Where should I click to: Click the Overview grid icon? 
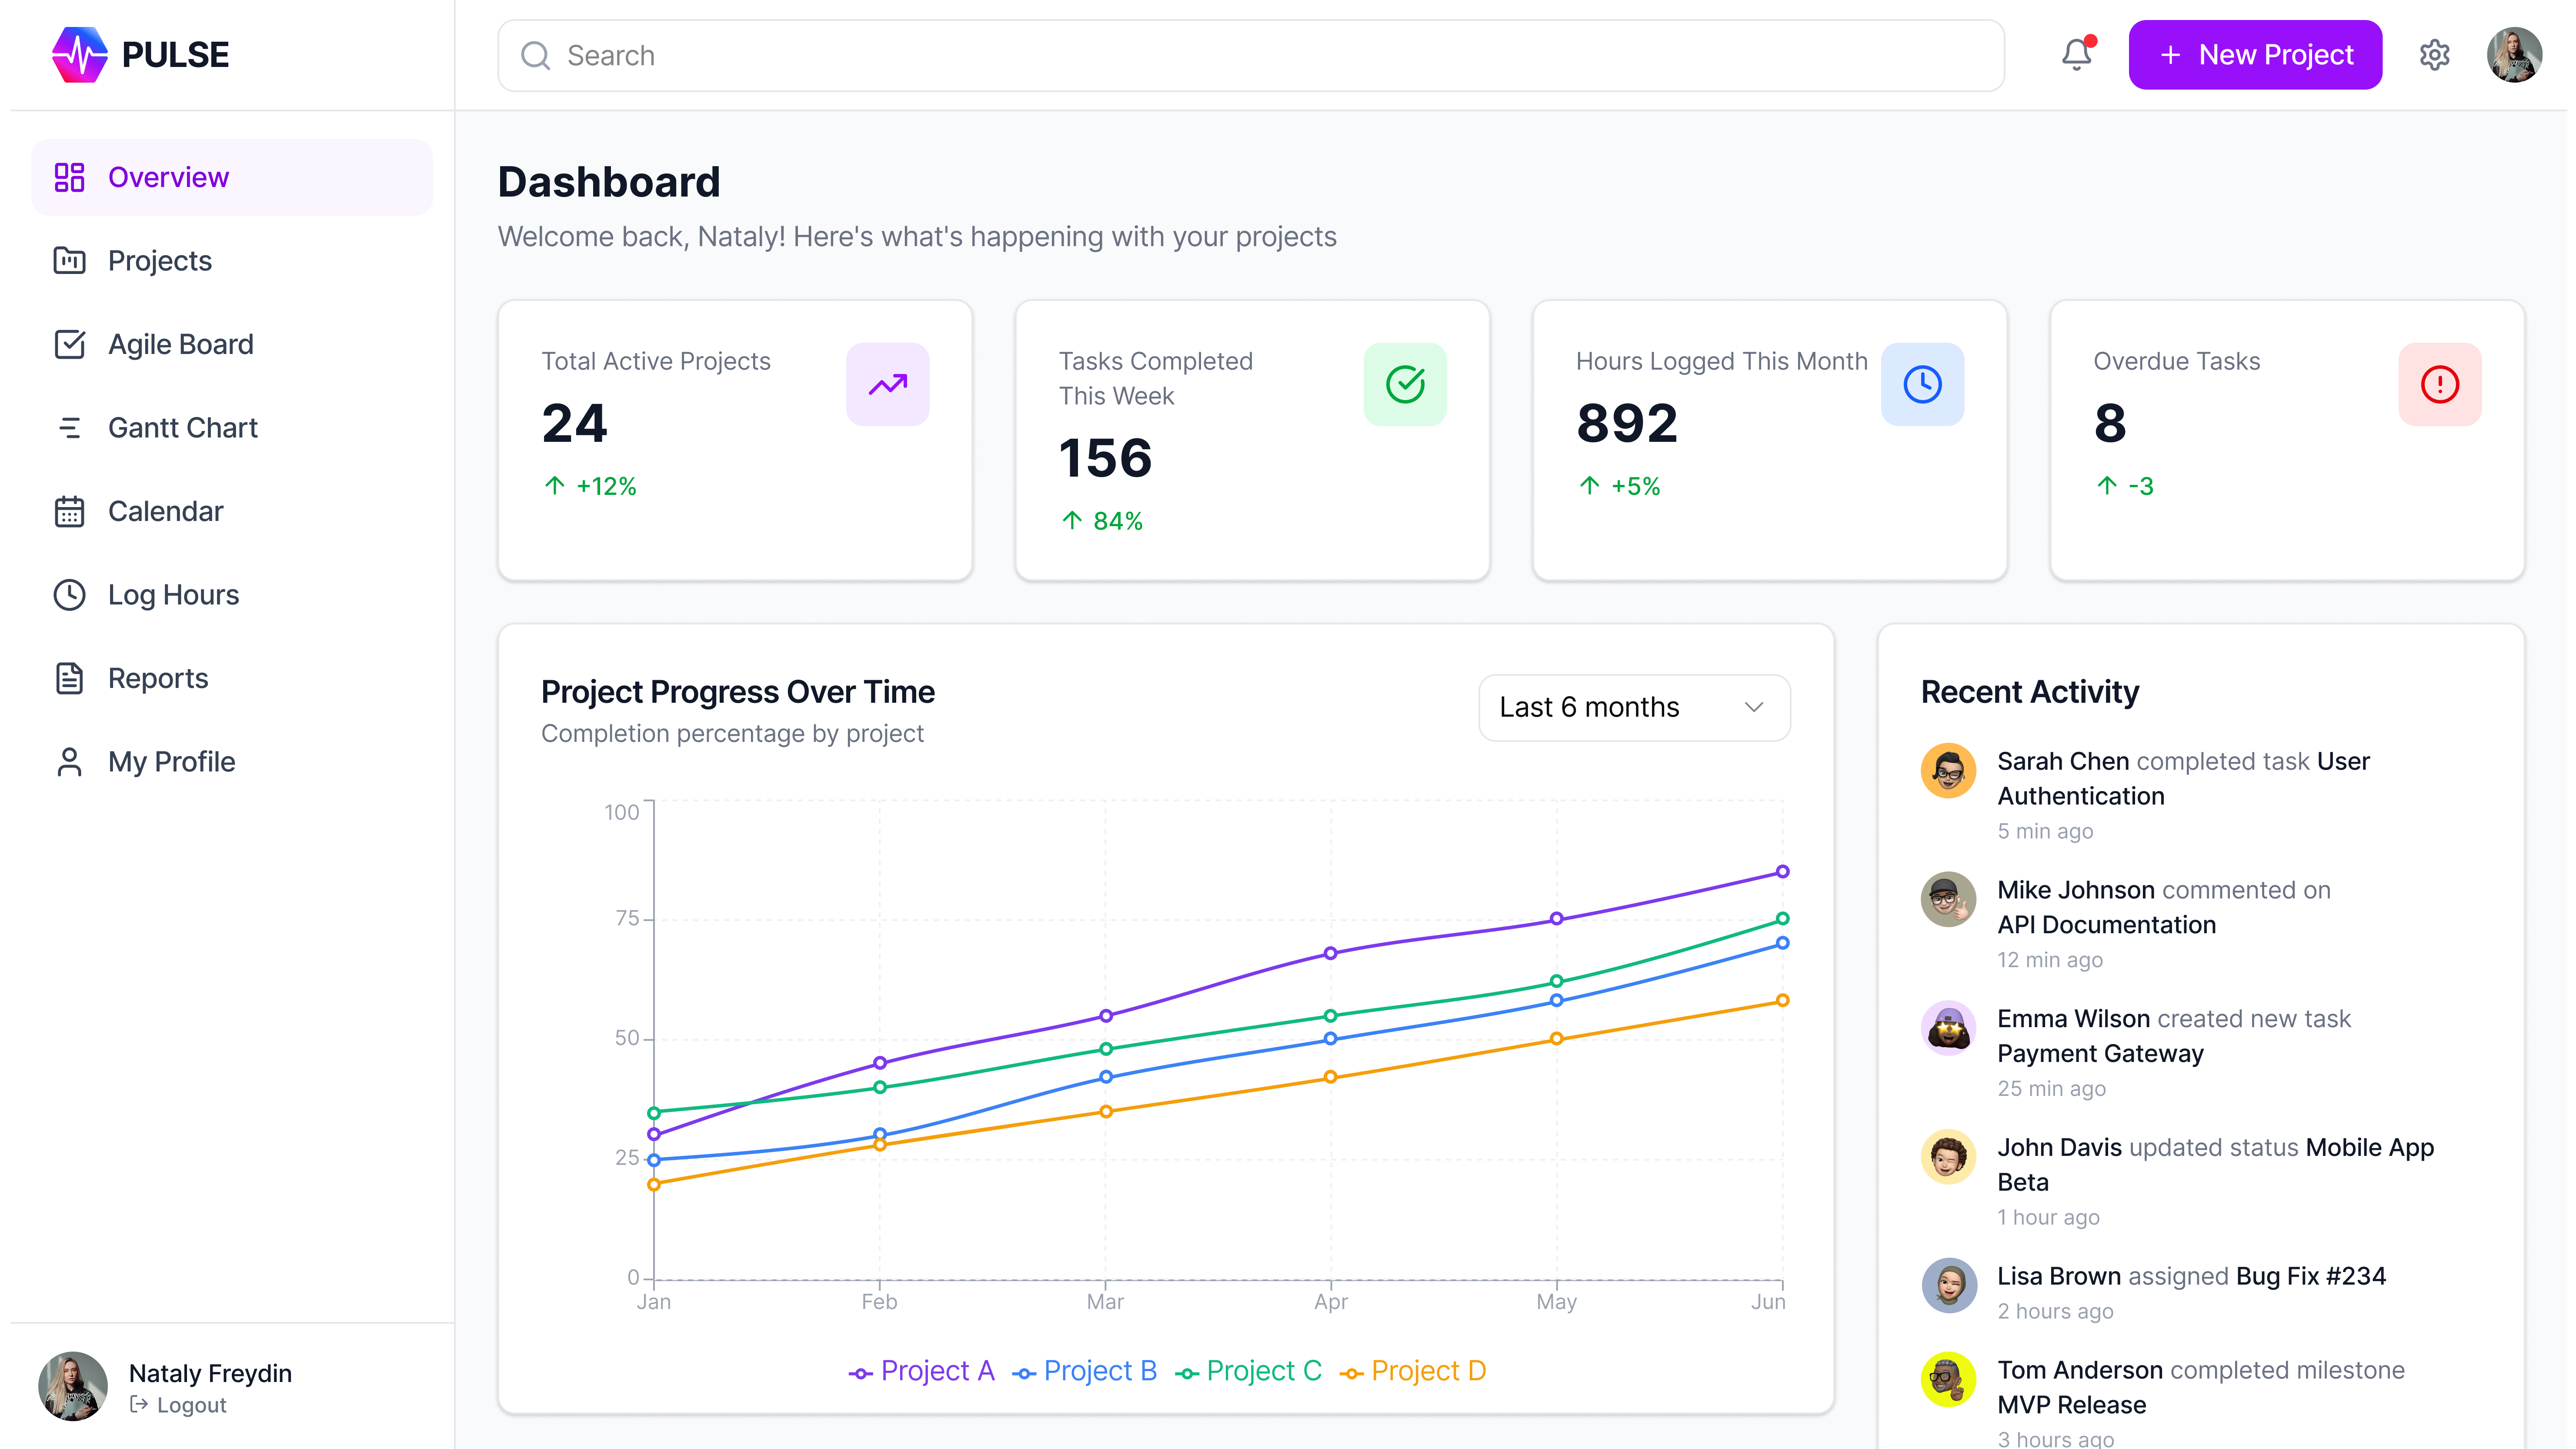pyautogui.click(x=69, y=177)
